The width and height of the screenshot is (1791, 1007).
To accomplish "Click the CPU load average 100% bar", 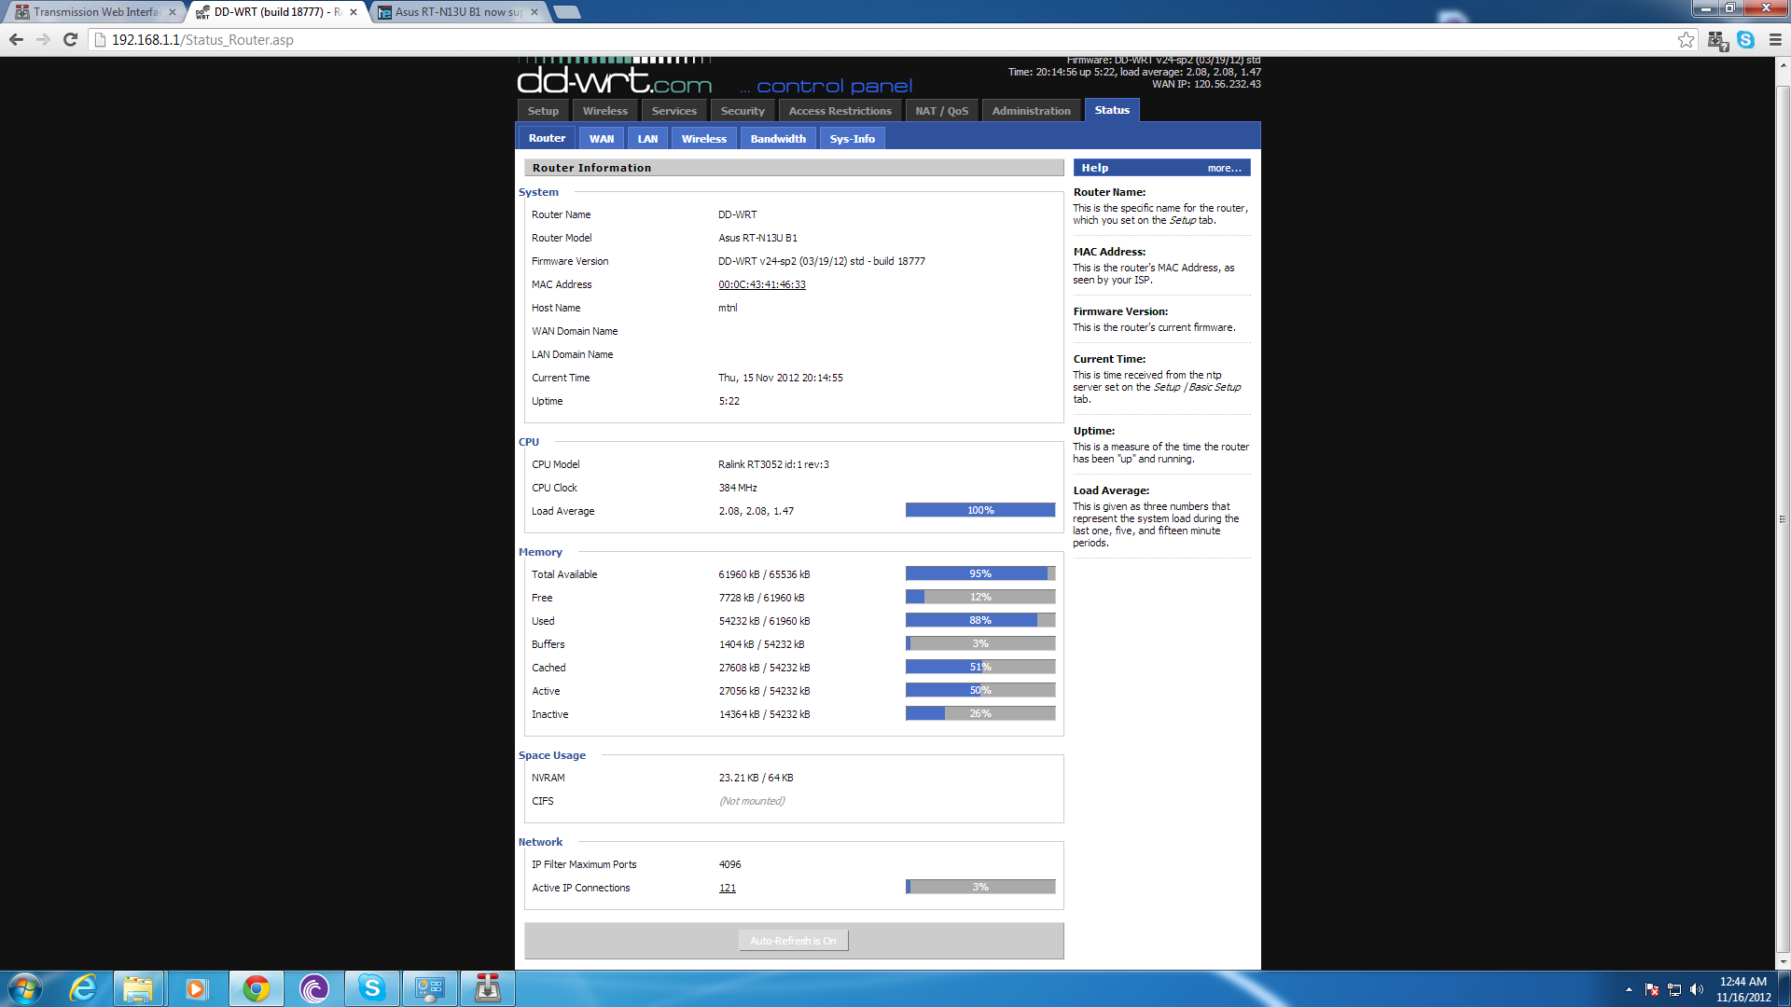I will 980,511.
